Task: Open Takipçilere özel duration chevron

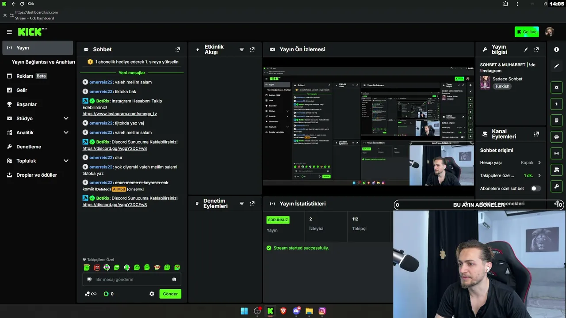Action: pyautogui.click(x=539, y=175)
